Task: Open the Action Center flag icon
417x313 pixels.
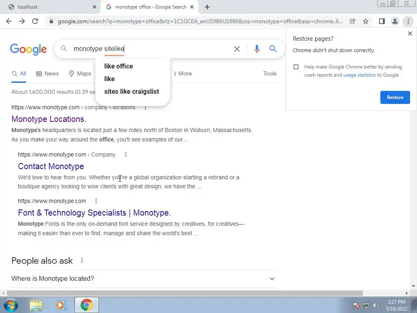Action: [x=356, y=305]
